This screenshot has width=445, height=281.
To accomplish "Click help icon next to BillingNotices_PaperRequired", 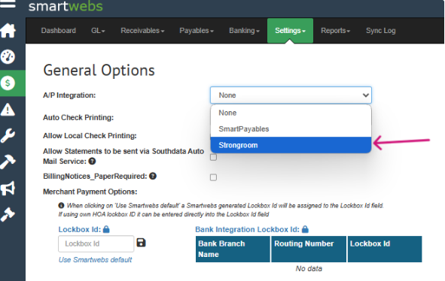I will click(153, 177).
